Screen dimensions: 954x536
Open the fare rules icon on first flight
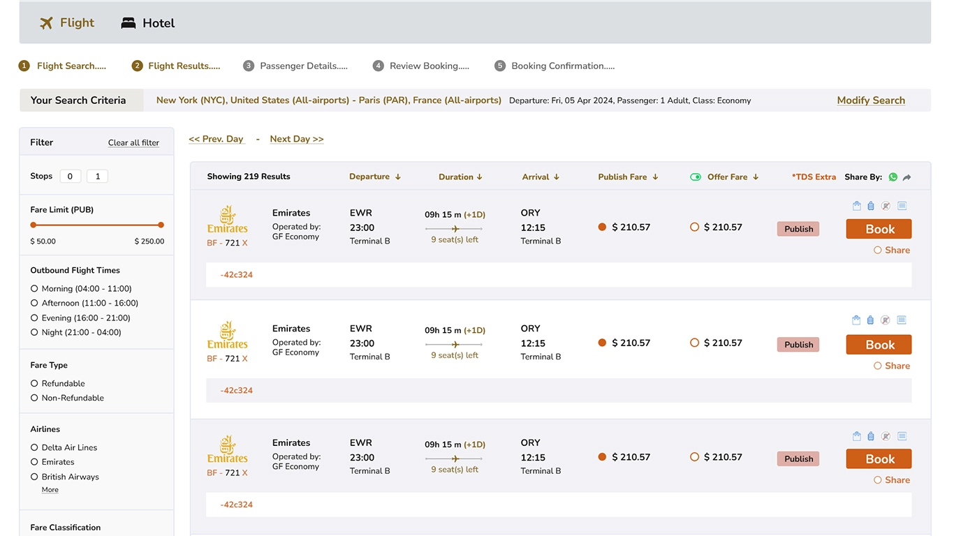coord(902,206)
